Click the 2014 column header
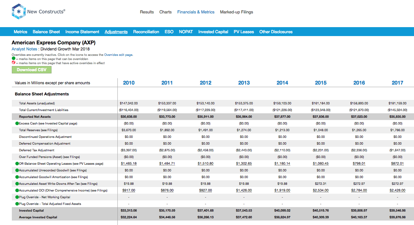This screenshot has height=225, width=414. click(282, 83)
